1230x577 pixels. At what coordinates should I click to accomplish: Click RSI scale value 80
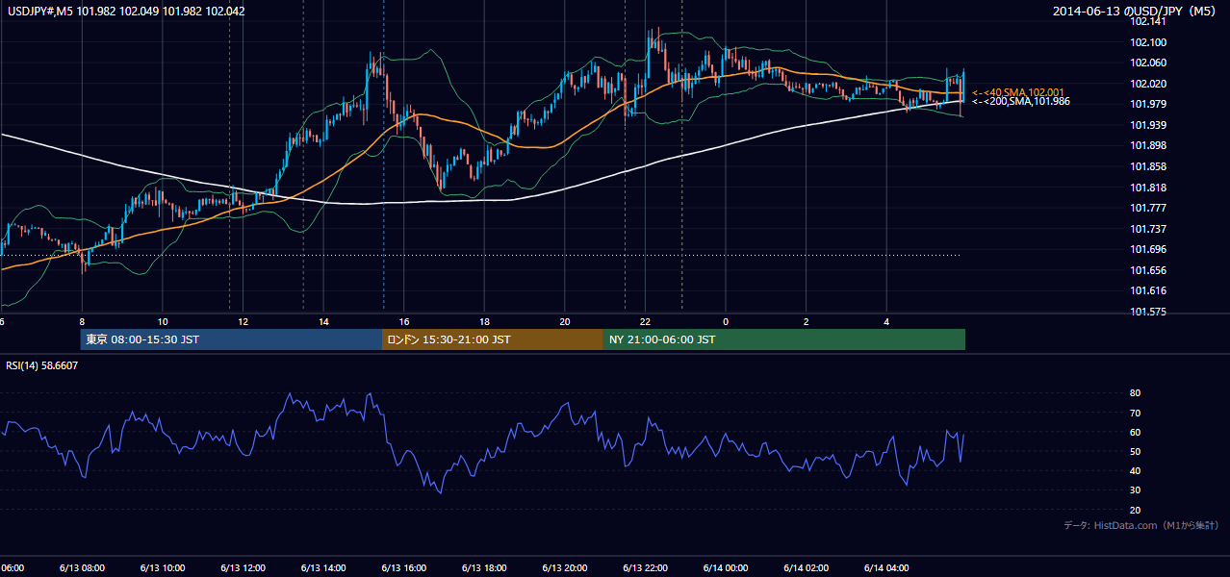[x=1136, y=393]
